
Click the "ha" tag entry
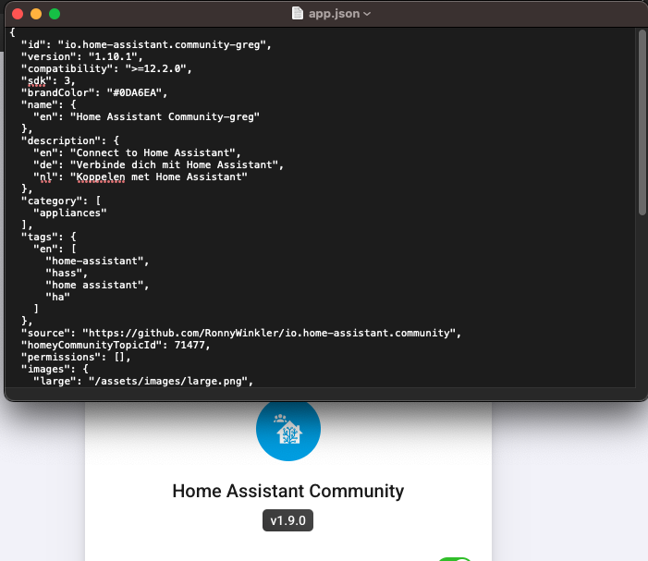(58, 297)
